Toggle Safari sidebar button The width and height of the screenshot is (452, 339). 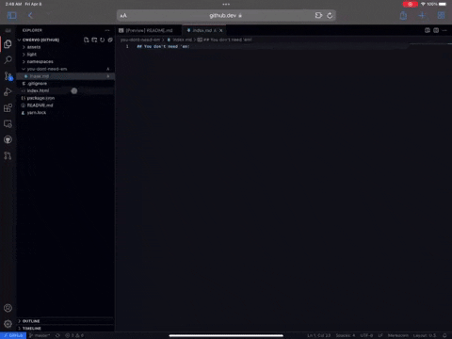tap(11, 15)
